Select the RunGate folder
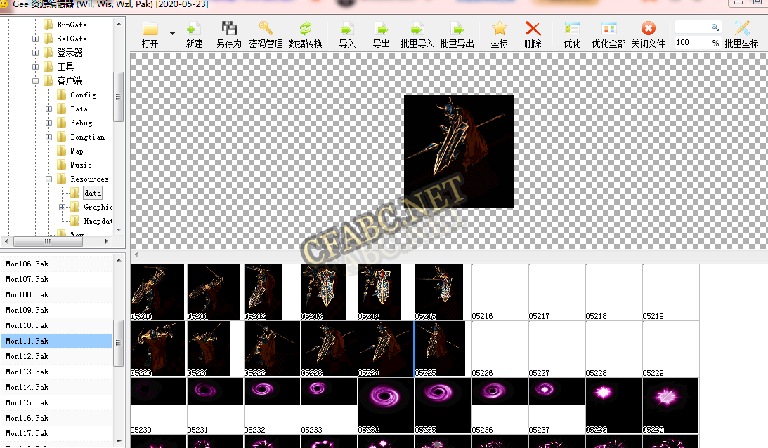The image size is (768, 448). pos(72,25)
